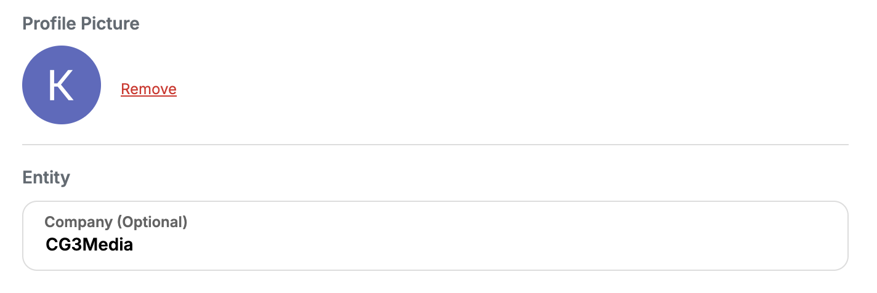Click the white letter K in avatar
Screen dimensions: 877x293
61,85
